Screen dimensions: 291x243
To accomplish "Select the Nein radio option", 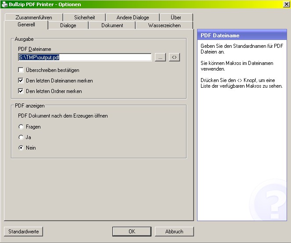I will (x=21, y=148).
